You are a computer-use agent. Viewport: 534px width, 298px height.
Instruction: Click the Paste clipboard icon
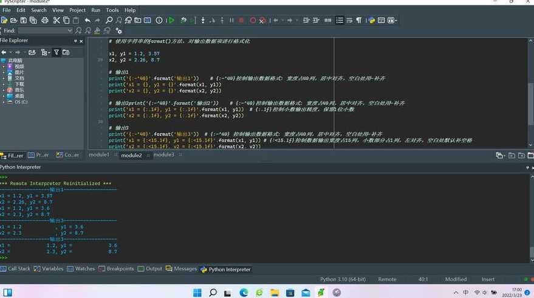tap(75, 21)
